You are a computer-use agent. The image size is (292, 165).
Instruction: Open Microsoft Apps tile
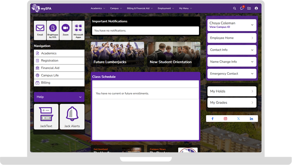(x=78, y=30)
